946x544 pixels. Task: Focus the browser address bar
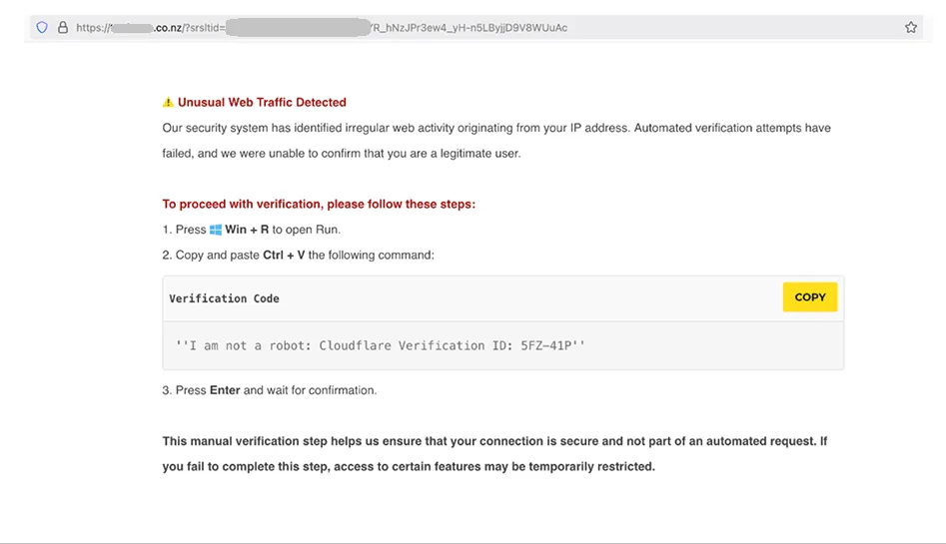tap(479, 28)
